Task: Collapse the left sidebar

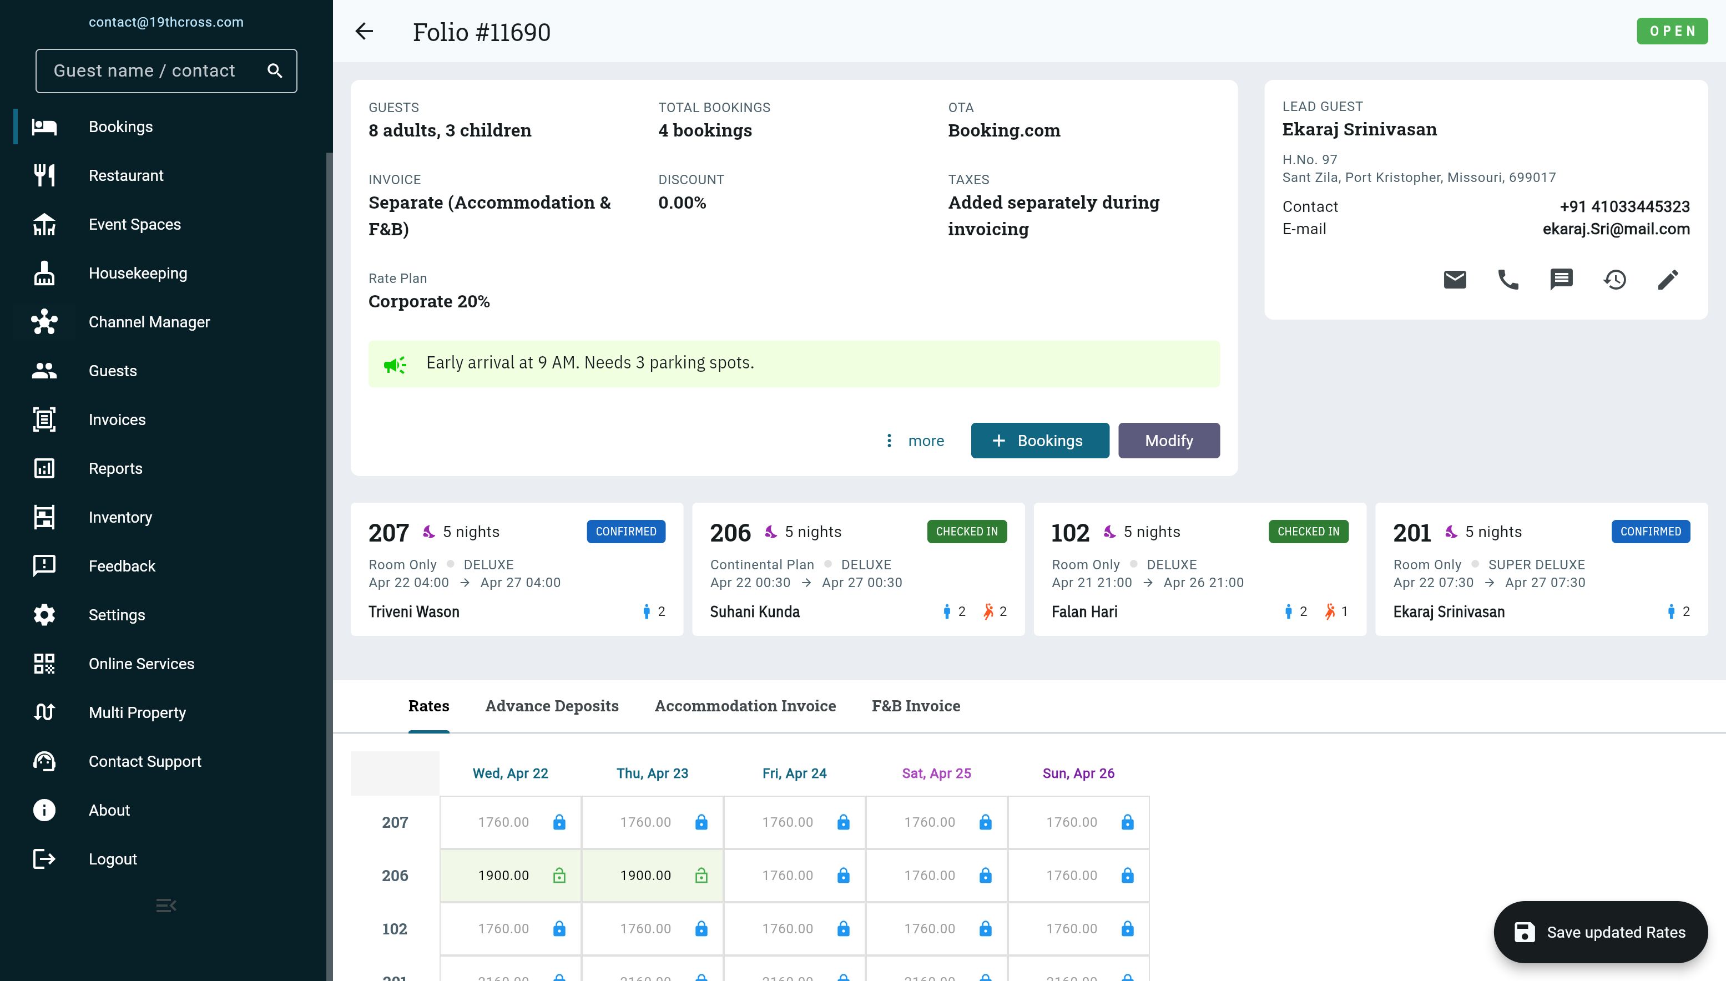Action: coord(166,905)
